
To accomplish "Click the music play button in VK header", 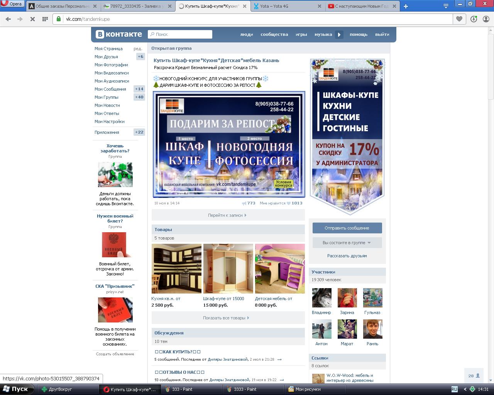I will 339,34.
